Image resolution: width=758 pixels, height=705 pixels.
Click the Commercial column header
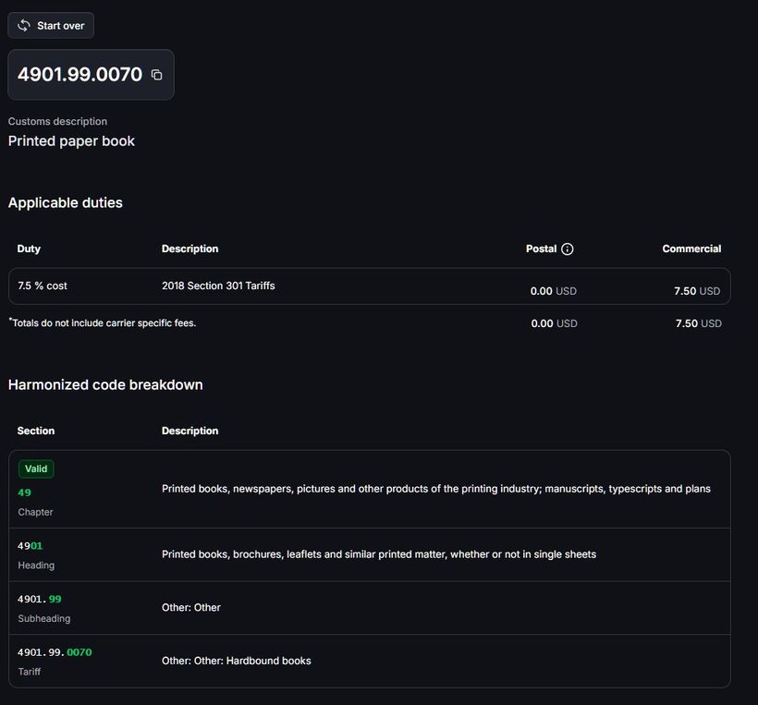[691, 249]
